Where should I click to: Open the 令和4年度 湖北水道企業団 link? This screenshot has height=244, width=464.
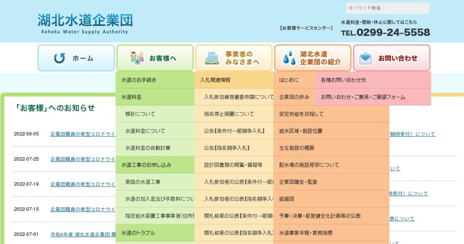(x=83, y=234)
